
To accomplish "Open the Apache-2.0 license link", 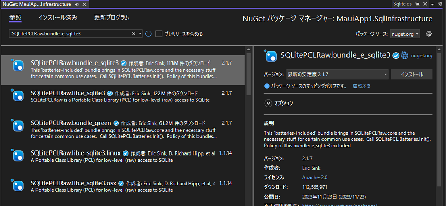I will point(315,177).
